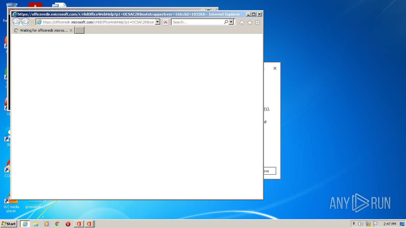Open Favorites with the star icon

250,22
